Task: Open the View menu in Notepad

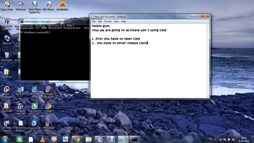Action: [x=116, y=21]
